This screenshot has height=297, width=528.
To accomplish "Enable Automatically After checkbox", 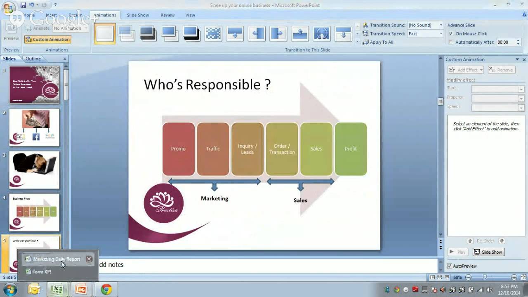I will 451,42.
